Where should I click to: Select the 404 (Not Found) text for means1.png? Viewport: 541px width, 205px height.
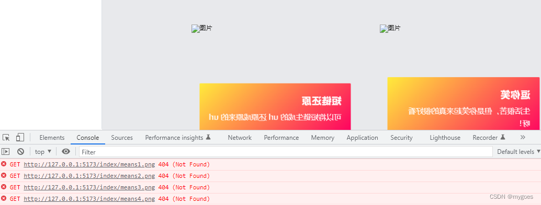coord(184,164)
